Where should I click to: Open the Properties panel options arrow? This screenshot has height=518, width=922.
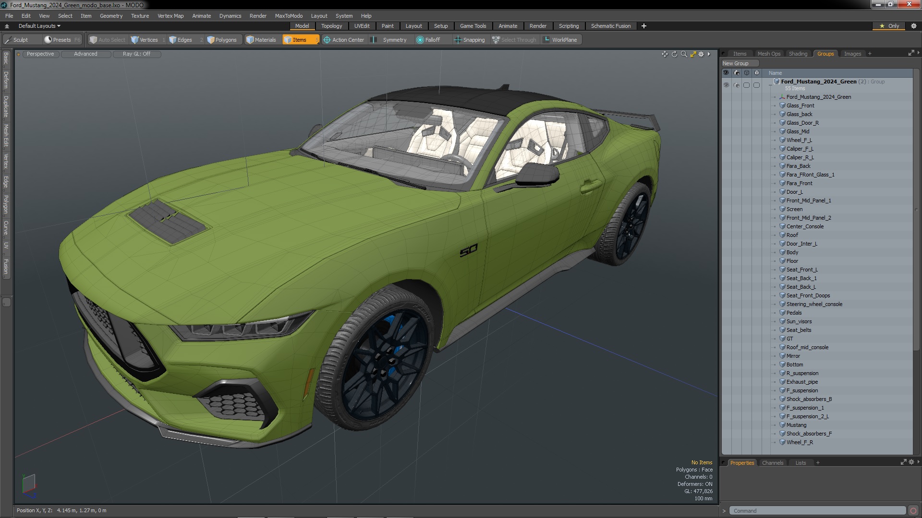(x=918, y=462)
